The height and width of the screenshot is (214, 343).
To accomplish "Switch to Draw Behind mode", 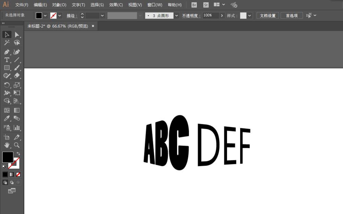I will click(x=12, y=182).
